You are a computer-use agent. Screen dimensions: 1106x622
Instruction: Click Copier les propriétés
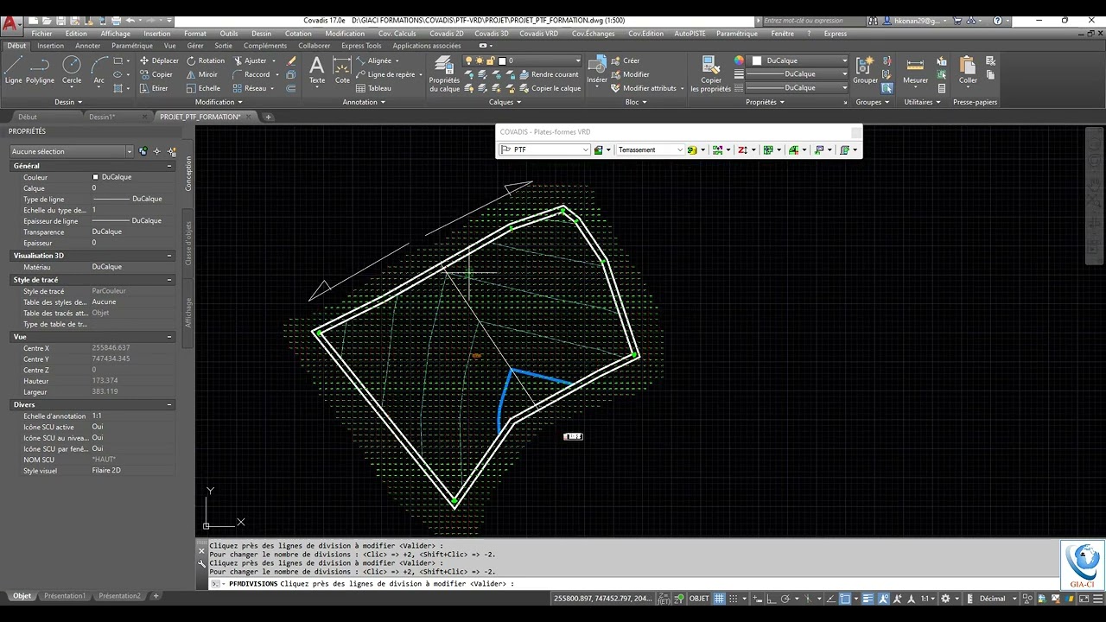[x=711, y=74]
